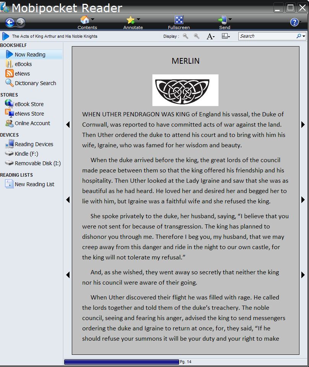Select Now Reading in Bookshelf

(31, 55)
